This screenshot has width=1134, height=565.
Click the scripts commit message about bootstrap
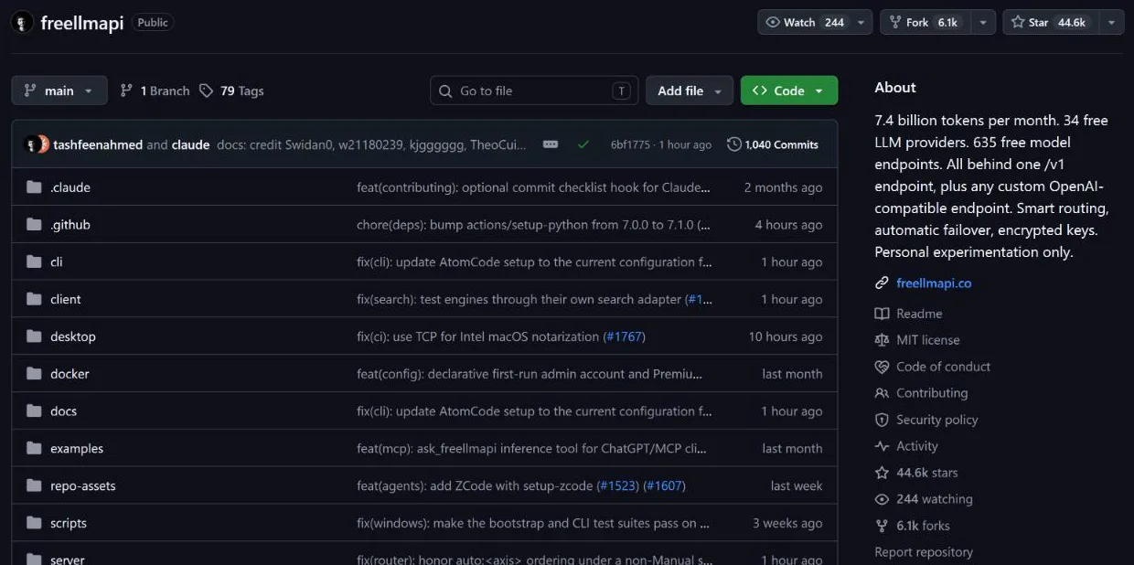533,523
